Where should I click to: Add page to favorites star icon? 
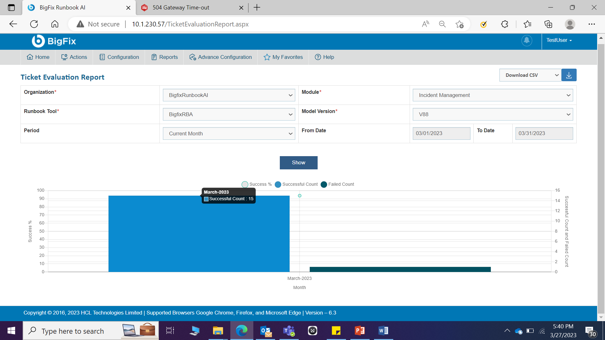[x=459, y=24]
